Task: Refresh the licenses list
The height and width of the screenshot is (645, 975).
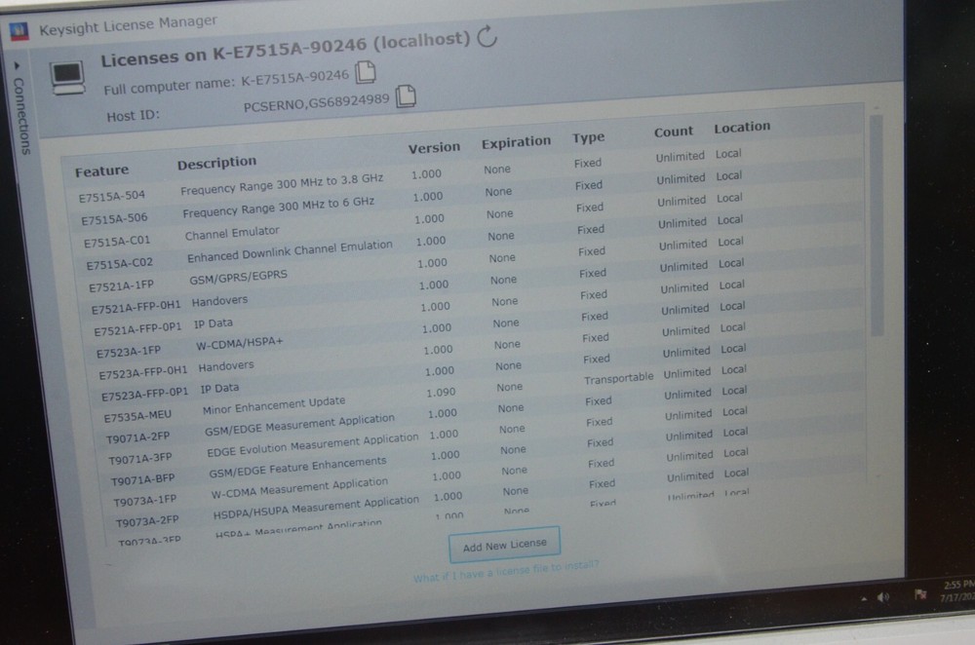Action: tap(486, 37)
